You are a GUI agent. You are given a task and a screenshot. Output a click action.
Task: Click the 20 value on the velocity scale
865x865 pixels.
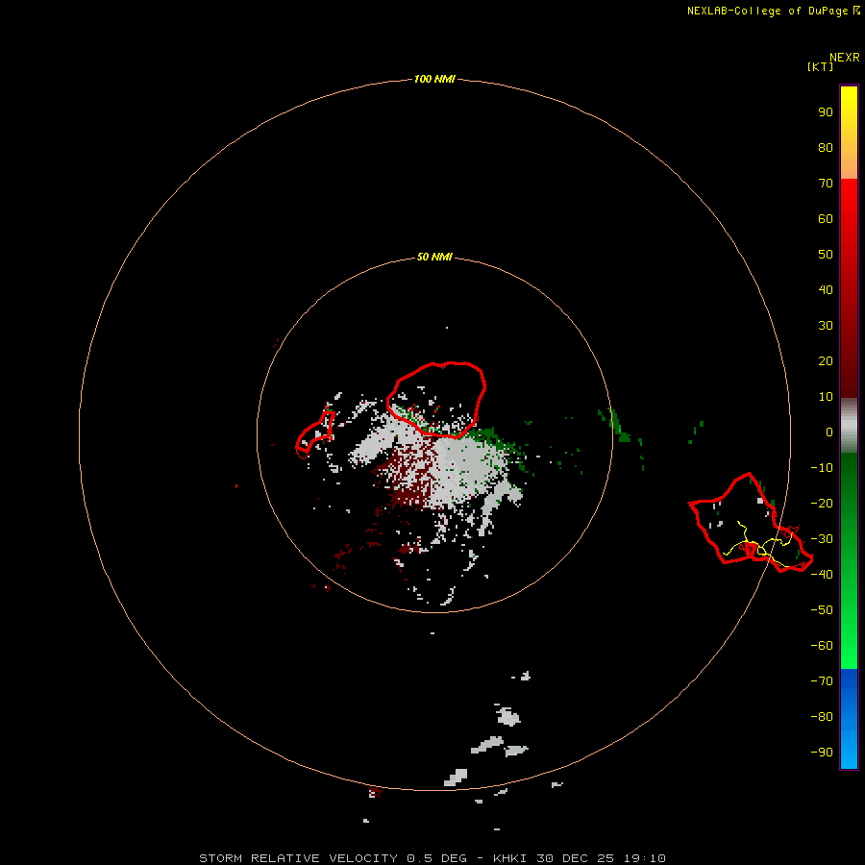point(826,360)
